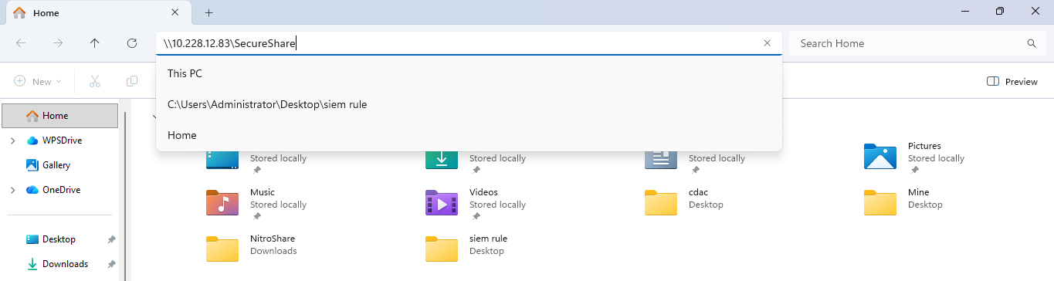Screen dimensions: 1054x281
Task: Close the Home tab
Action: click(175, 12)
